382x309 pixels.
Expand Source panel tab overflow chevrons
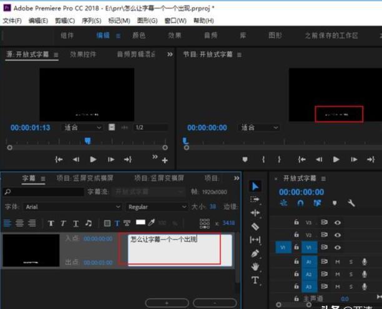click(x=170, y=54)
